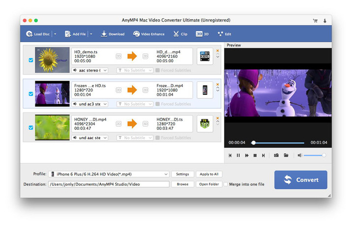Pause the preview playback
The image size is (352, 225).
click(x=238, y=155)
